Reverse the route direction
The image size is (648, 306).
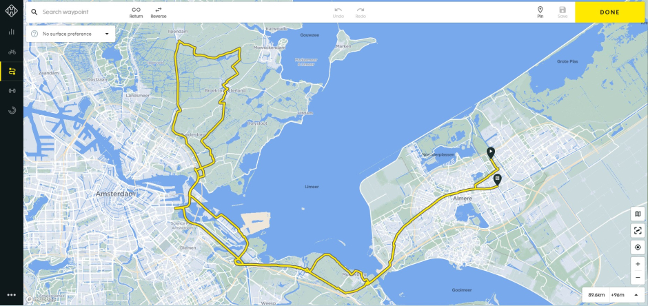[x=159, y=12]
